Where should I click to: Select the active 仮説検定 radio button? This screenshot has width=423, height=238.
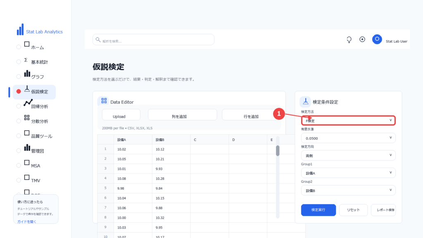point(19,91)
